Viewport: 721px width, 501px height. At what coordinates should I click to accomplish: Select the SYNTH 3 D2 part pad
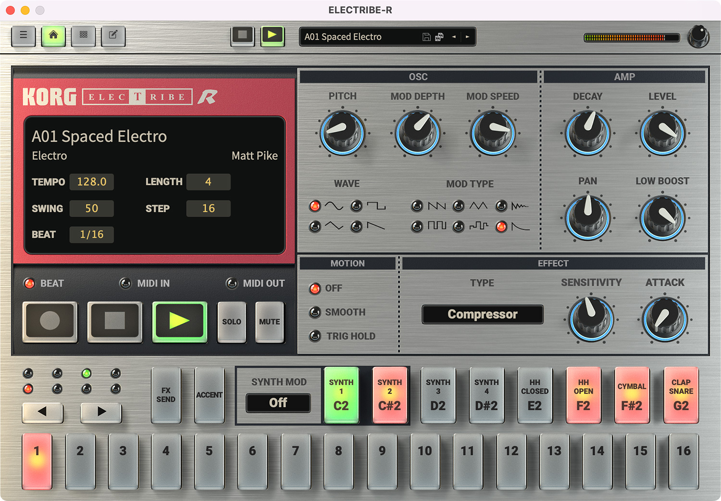pyautogui.click(x=438, y=395)
